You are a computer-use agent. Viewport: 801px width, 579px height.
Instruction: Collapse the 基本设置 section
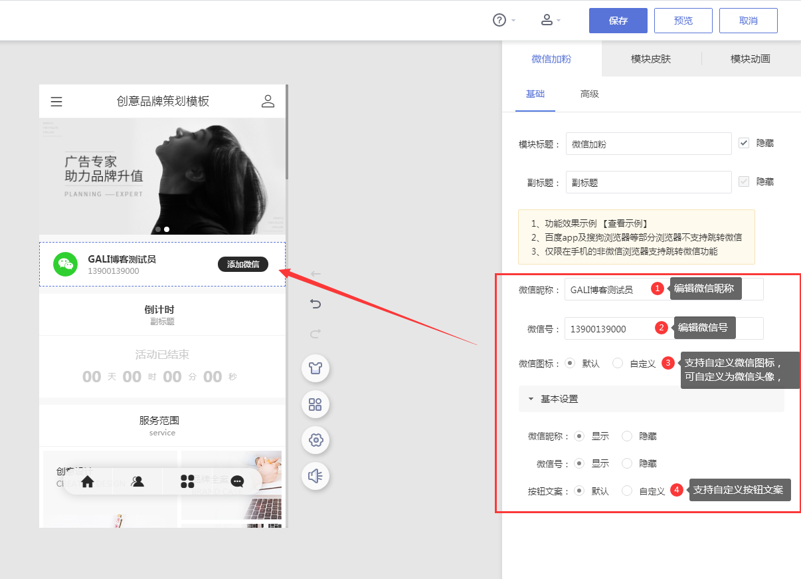coord(652,399)
